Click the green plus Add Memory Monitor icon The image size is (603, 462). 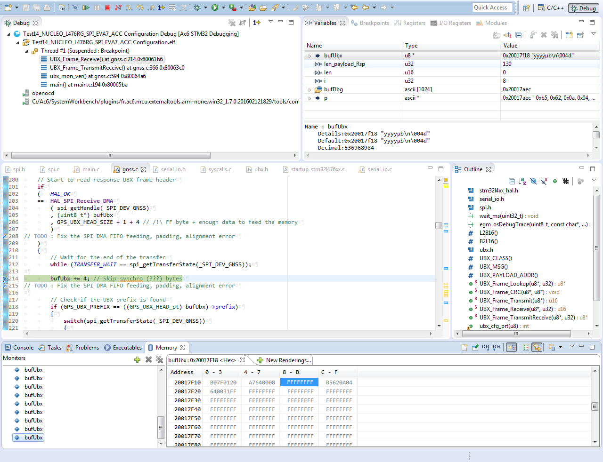(x=137, y=359)
